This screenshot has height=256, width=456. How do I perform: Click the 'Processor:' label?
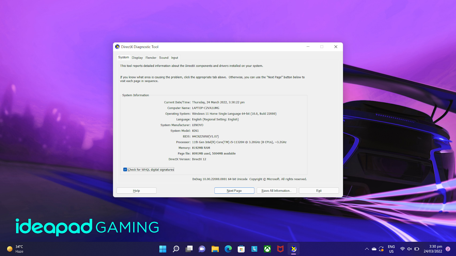click(x=183, y=142)
